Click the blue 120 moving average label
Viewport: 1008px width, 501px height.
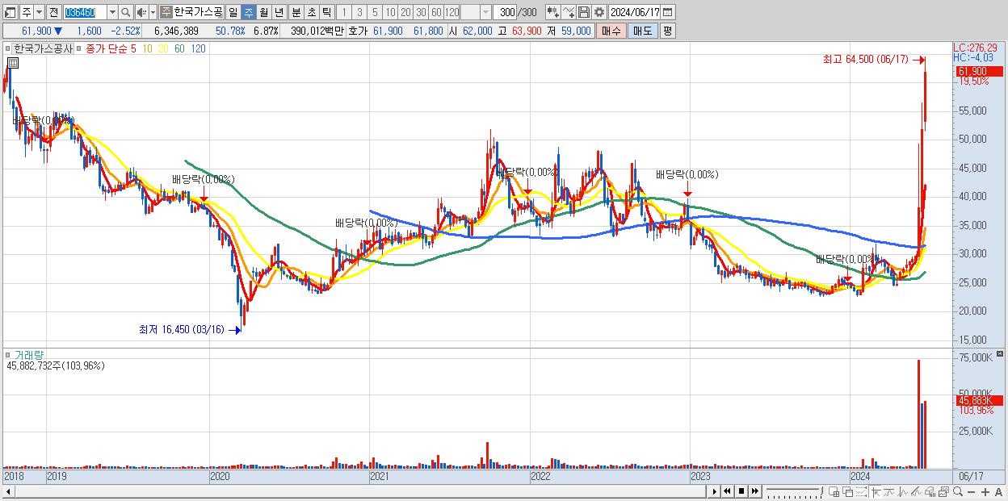198,48
